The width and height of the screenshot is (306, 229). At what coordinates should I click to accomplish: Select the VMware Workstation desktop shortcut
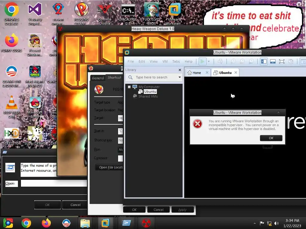pyautogui.click(x=175, y=14)
